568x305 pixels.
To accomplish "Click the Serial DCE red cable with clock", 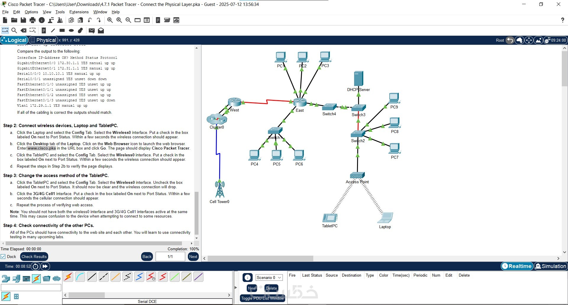I will 151,277.
